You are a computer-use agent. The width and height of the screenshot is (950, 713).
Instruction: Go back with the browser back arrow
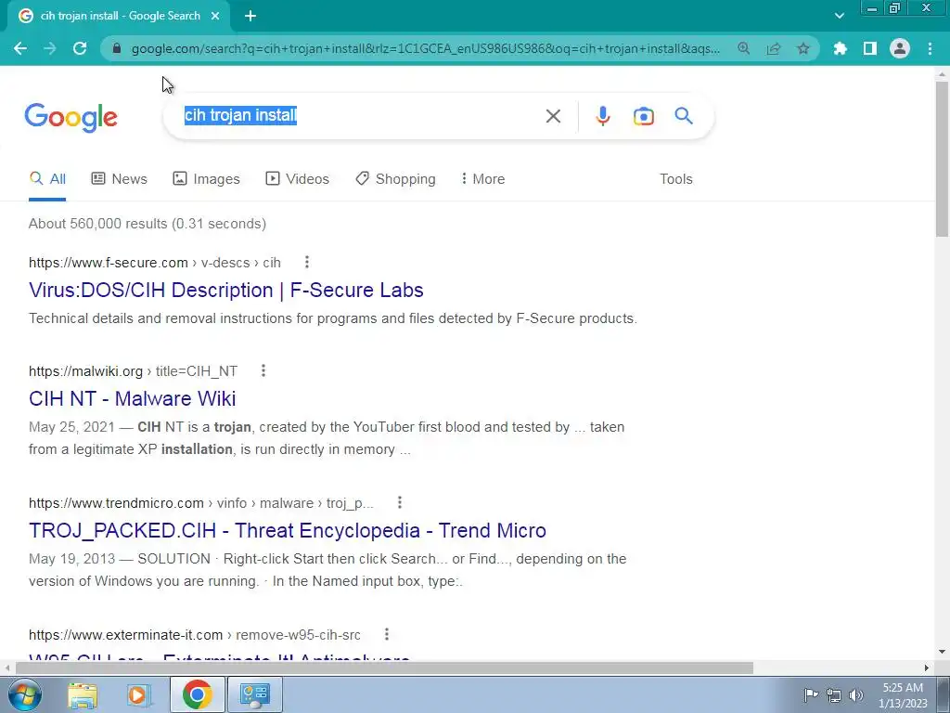tap(20, 48)
